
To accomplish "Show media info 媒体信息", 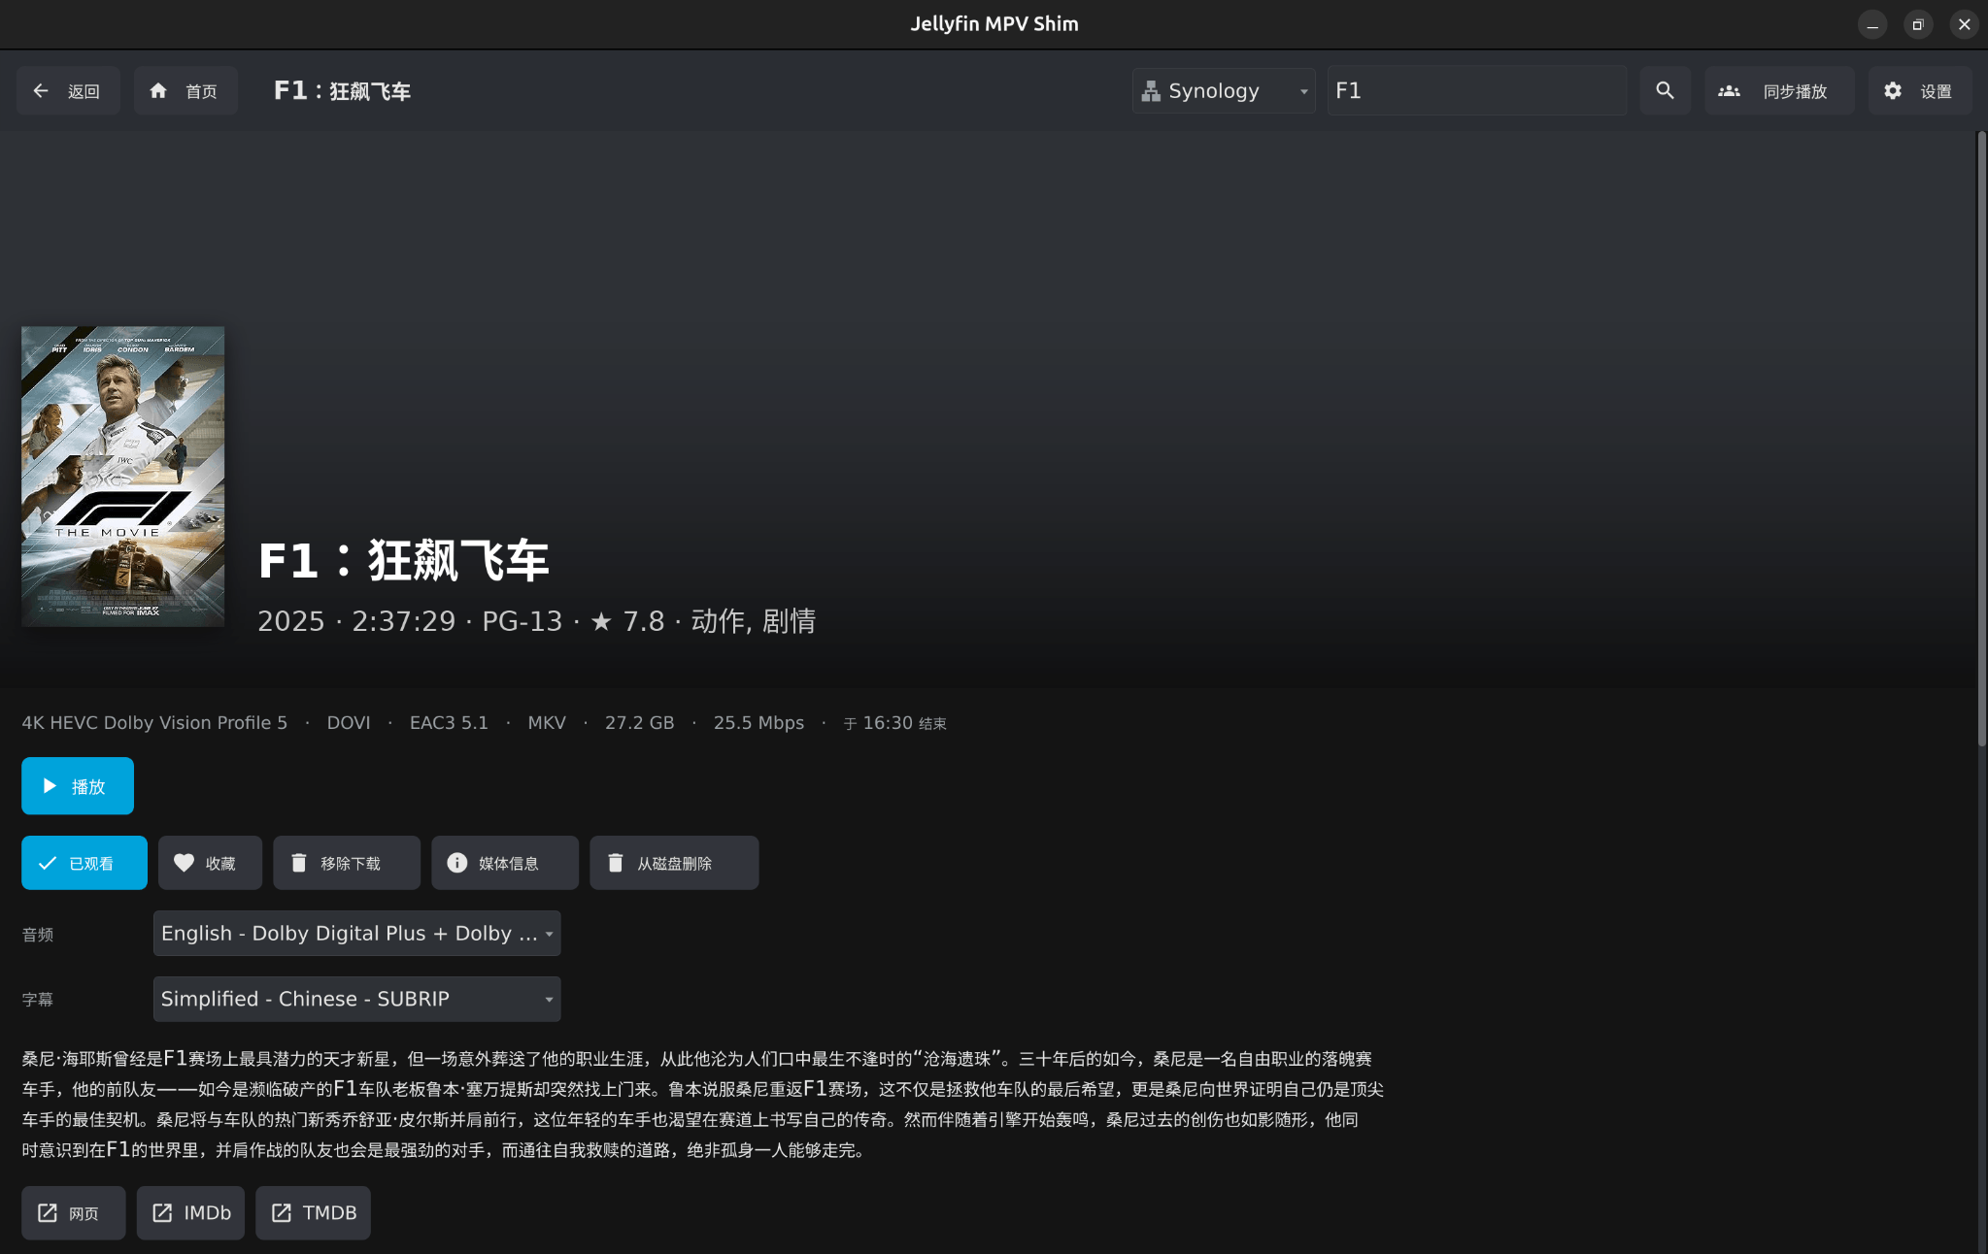I will tap(505, 863).
